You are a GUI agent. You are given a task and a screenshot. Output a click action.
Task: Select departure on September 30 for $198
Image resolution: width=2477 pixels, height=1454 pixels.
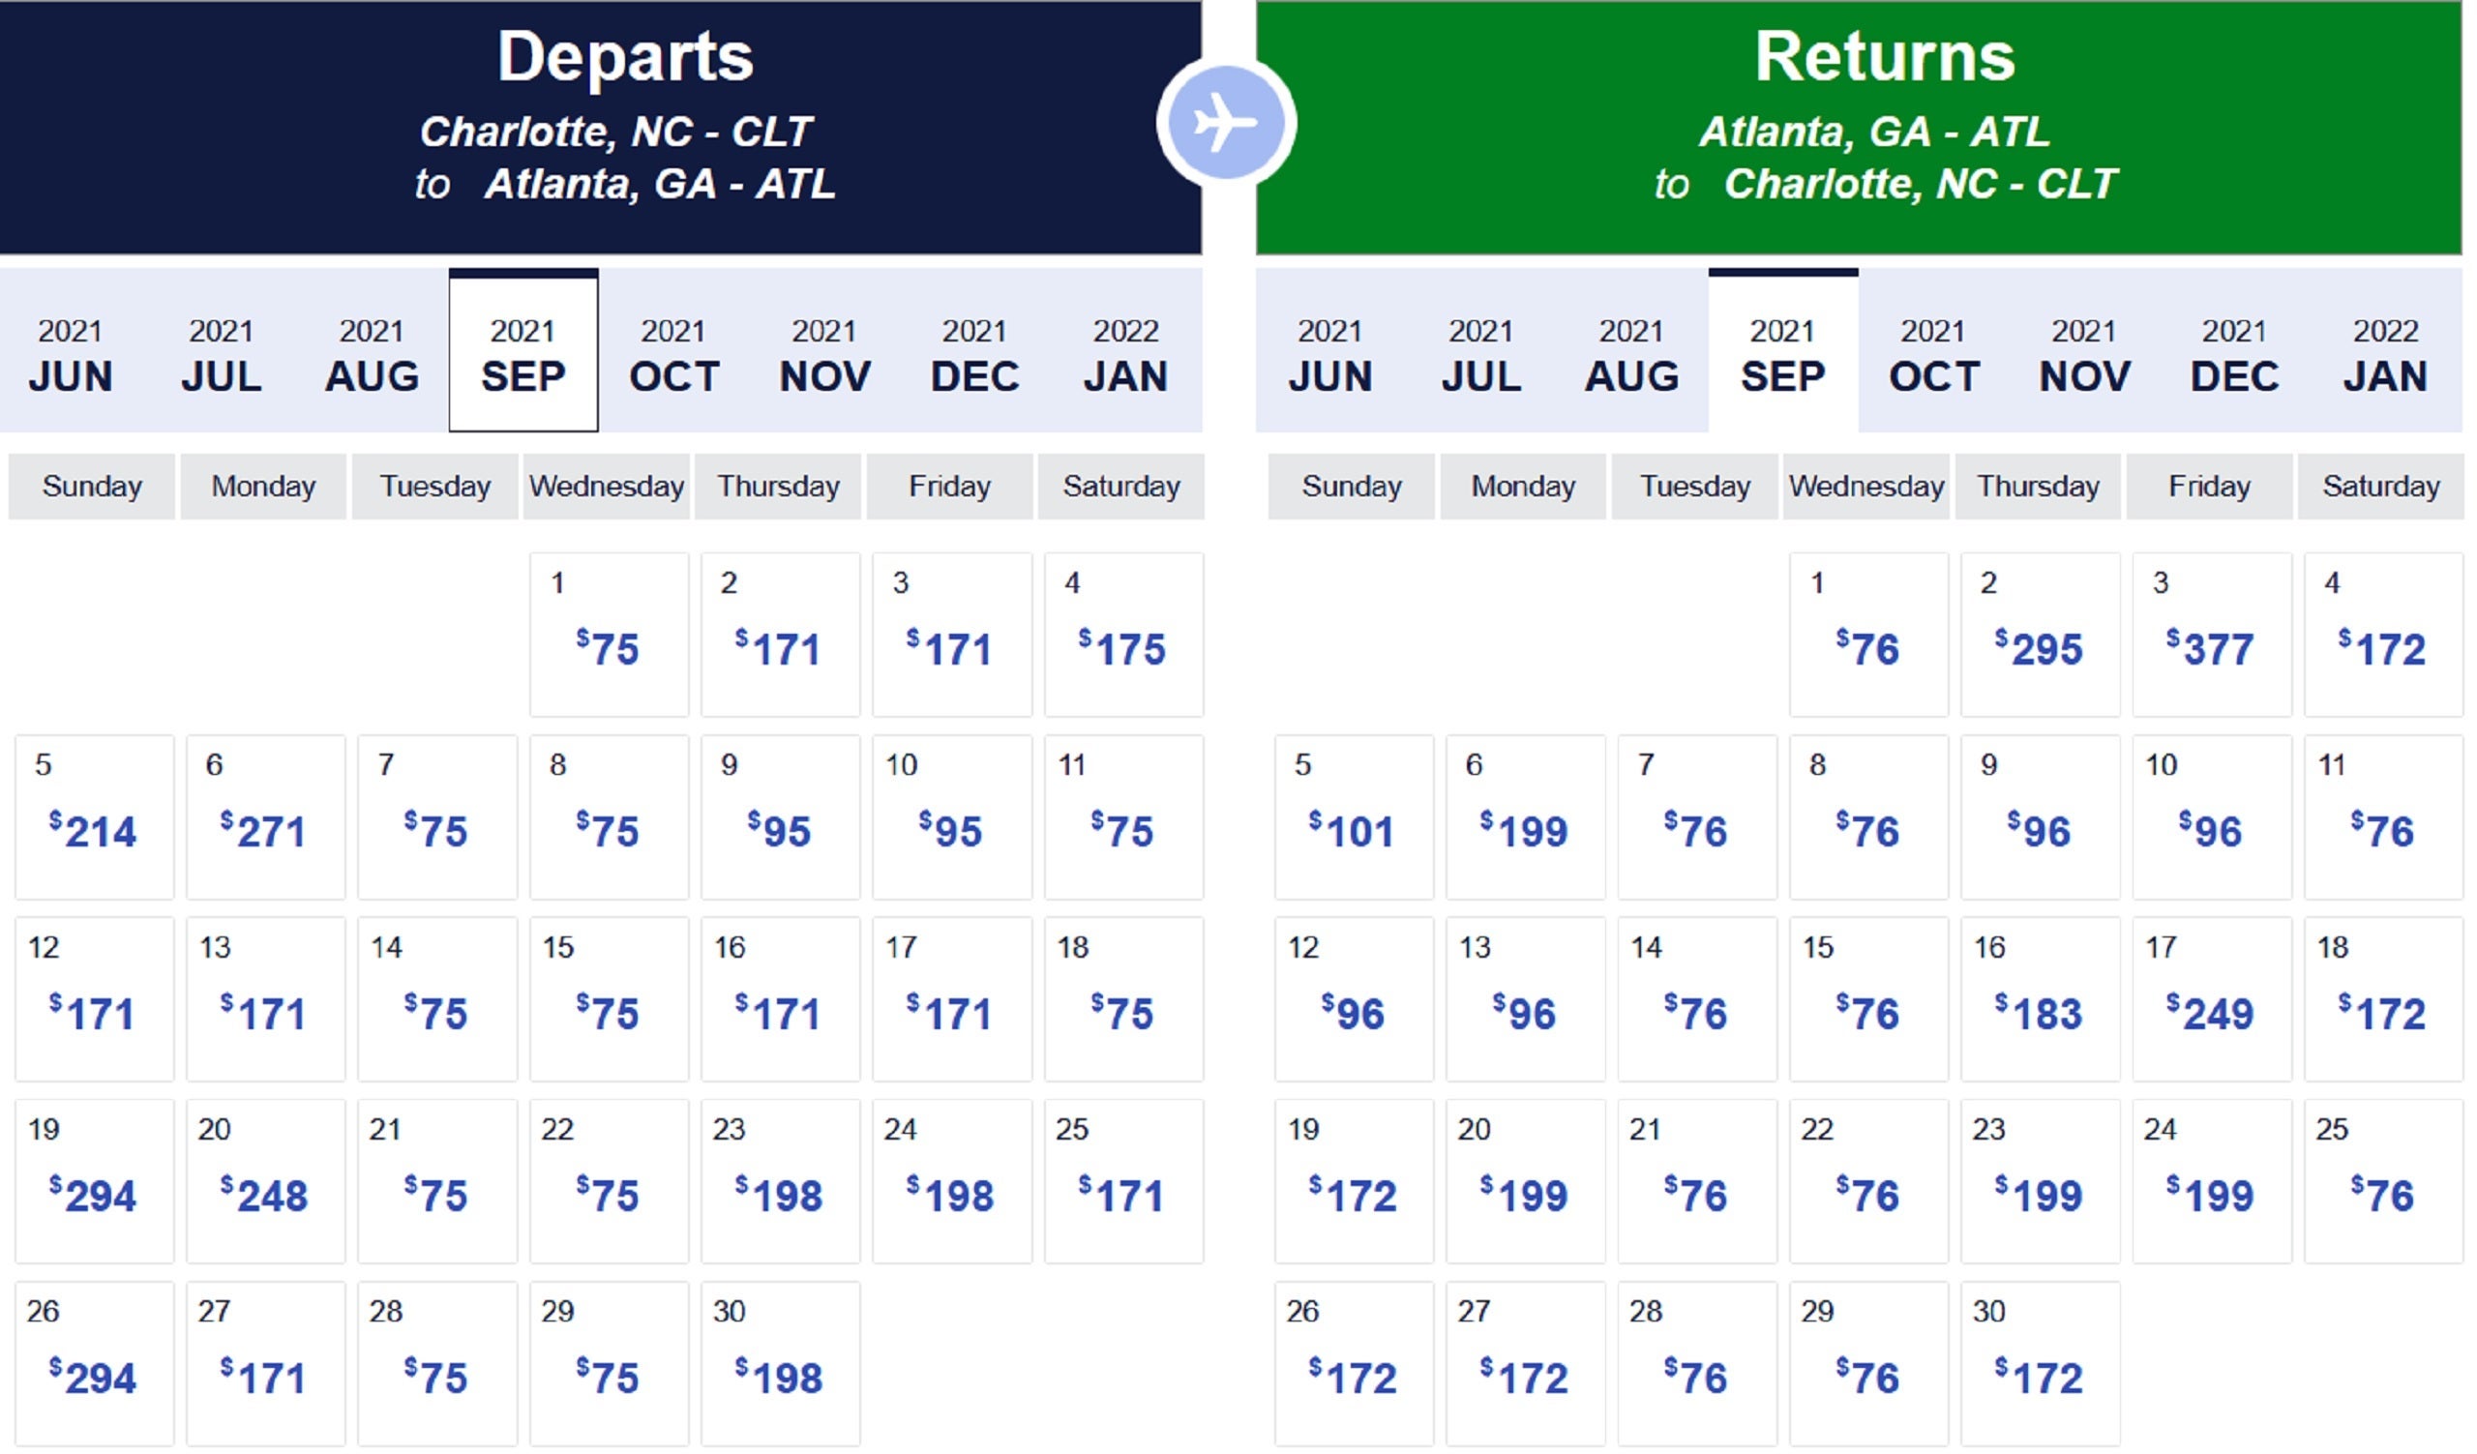780,1363
